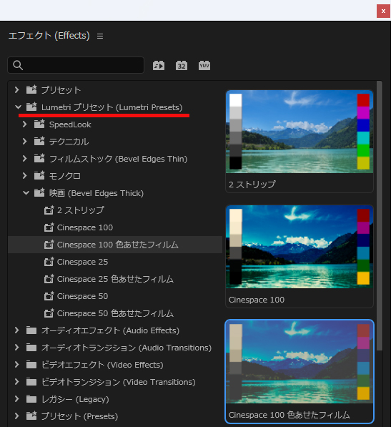Image resolution: width=391 pixels, height=427 pixels.
Task: Click the effects search field
Action: tap(76, 65)
